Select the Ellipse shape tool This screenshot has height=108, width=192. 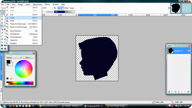tap(2, 49)
